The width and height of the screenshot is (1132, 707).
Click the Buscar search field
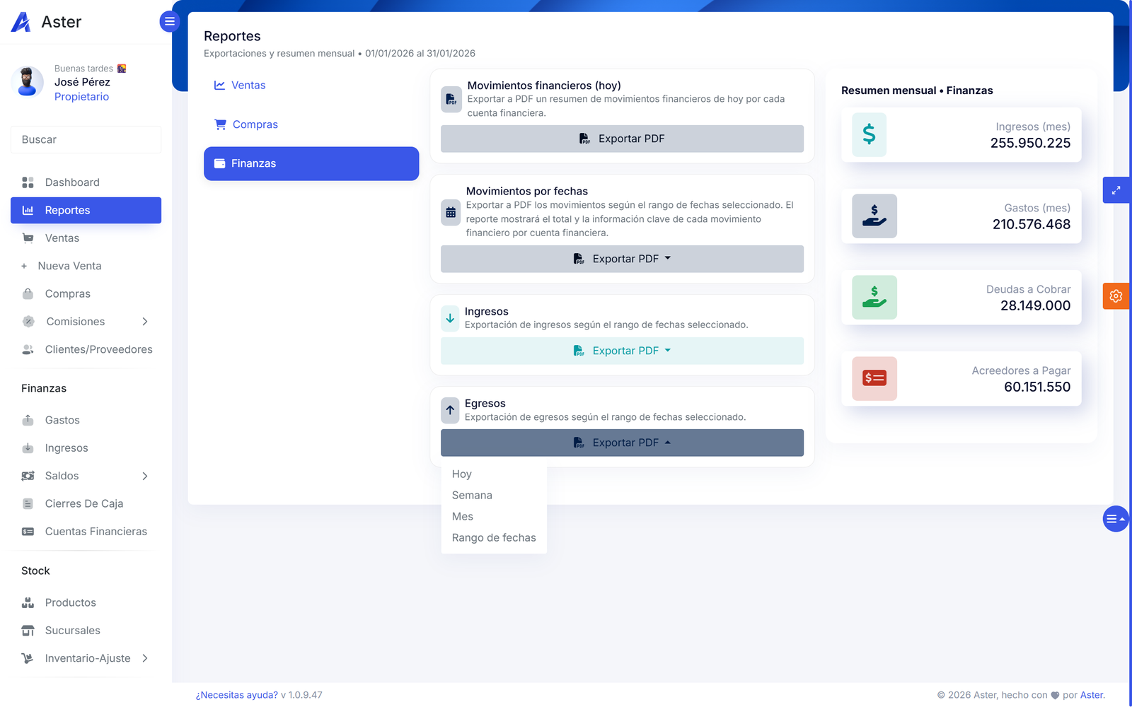pyautogui.click(x=86, y=139)
